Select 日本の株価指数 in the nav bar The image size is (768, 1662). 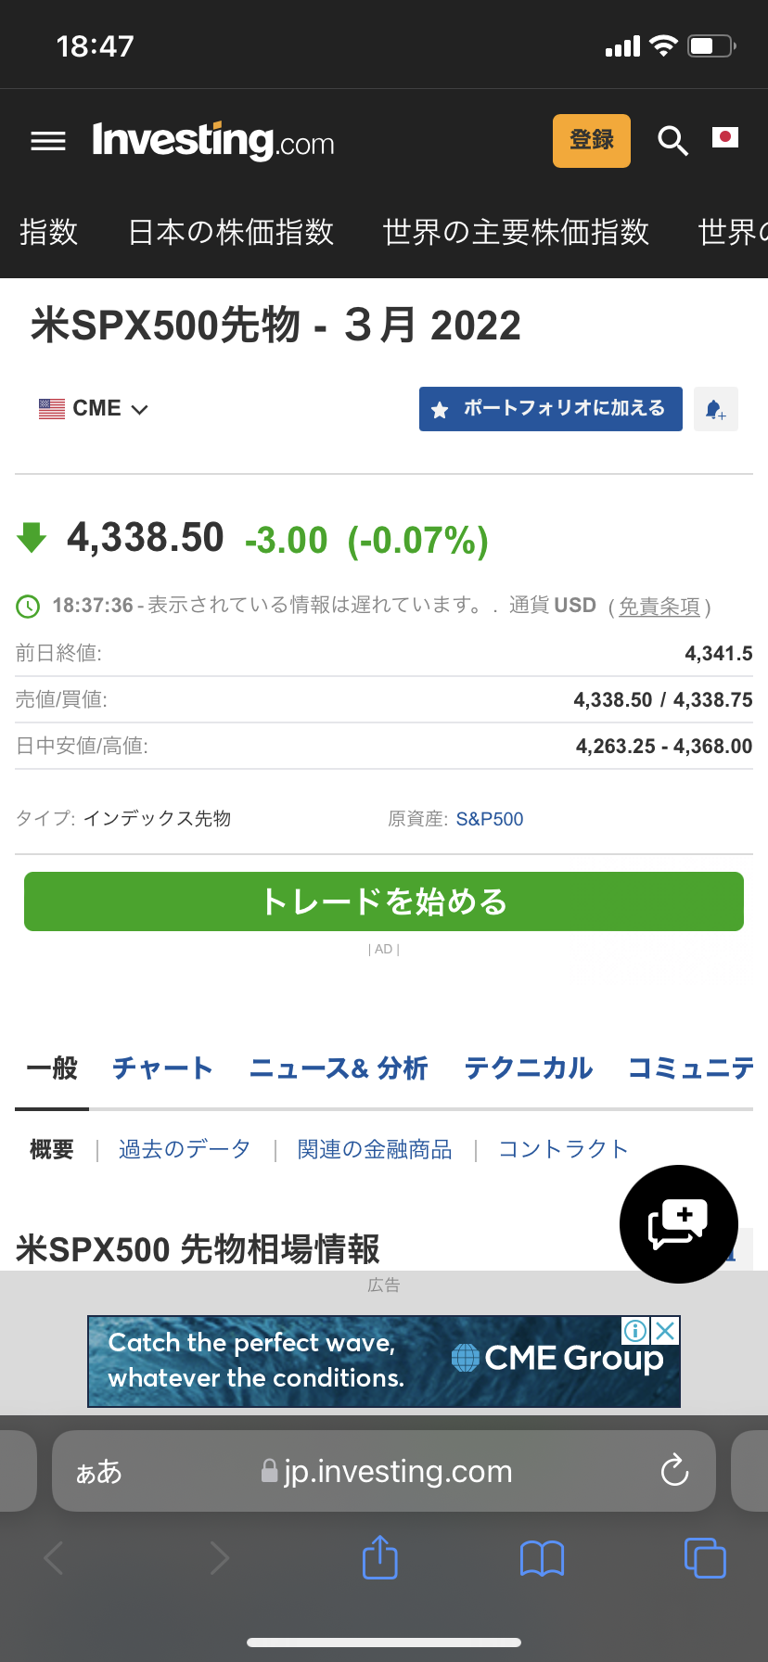(230, 232)
